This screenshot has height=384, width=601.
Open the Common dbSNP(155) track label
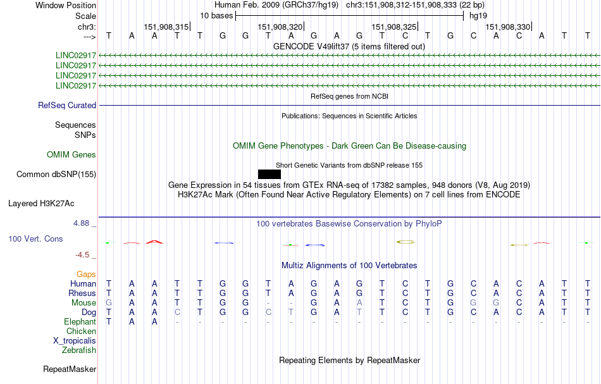[56, 175]
